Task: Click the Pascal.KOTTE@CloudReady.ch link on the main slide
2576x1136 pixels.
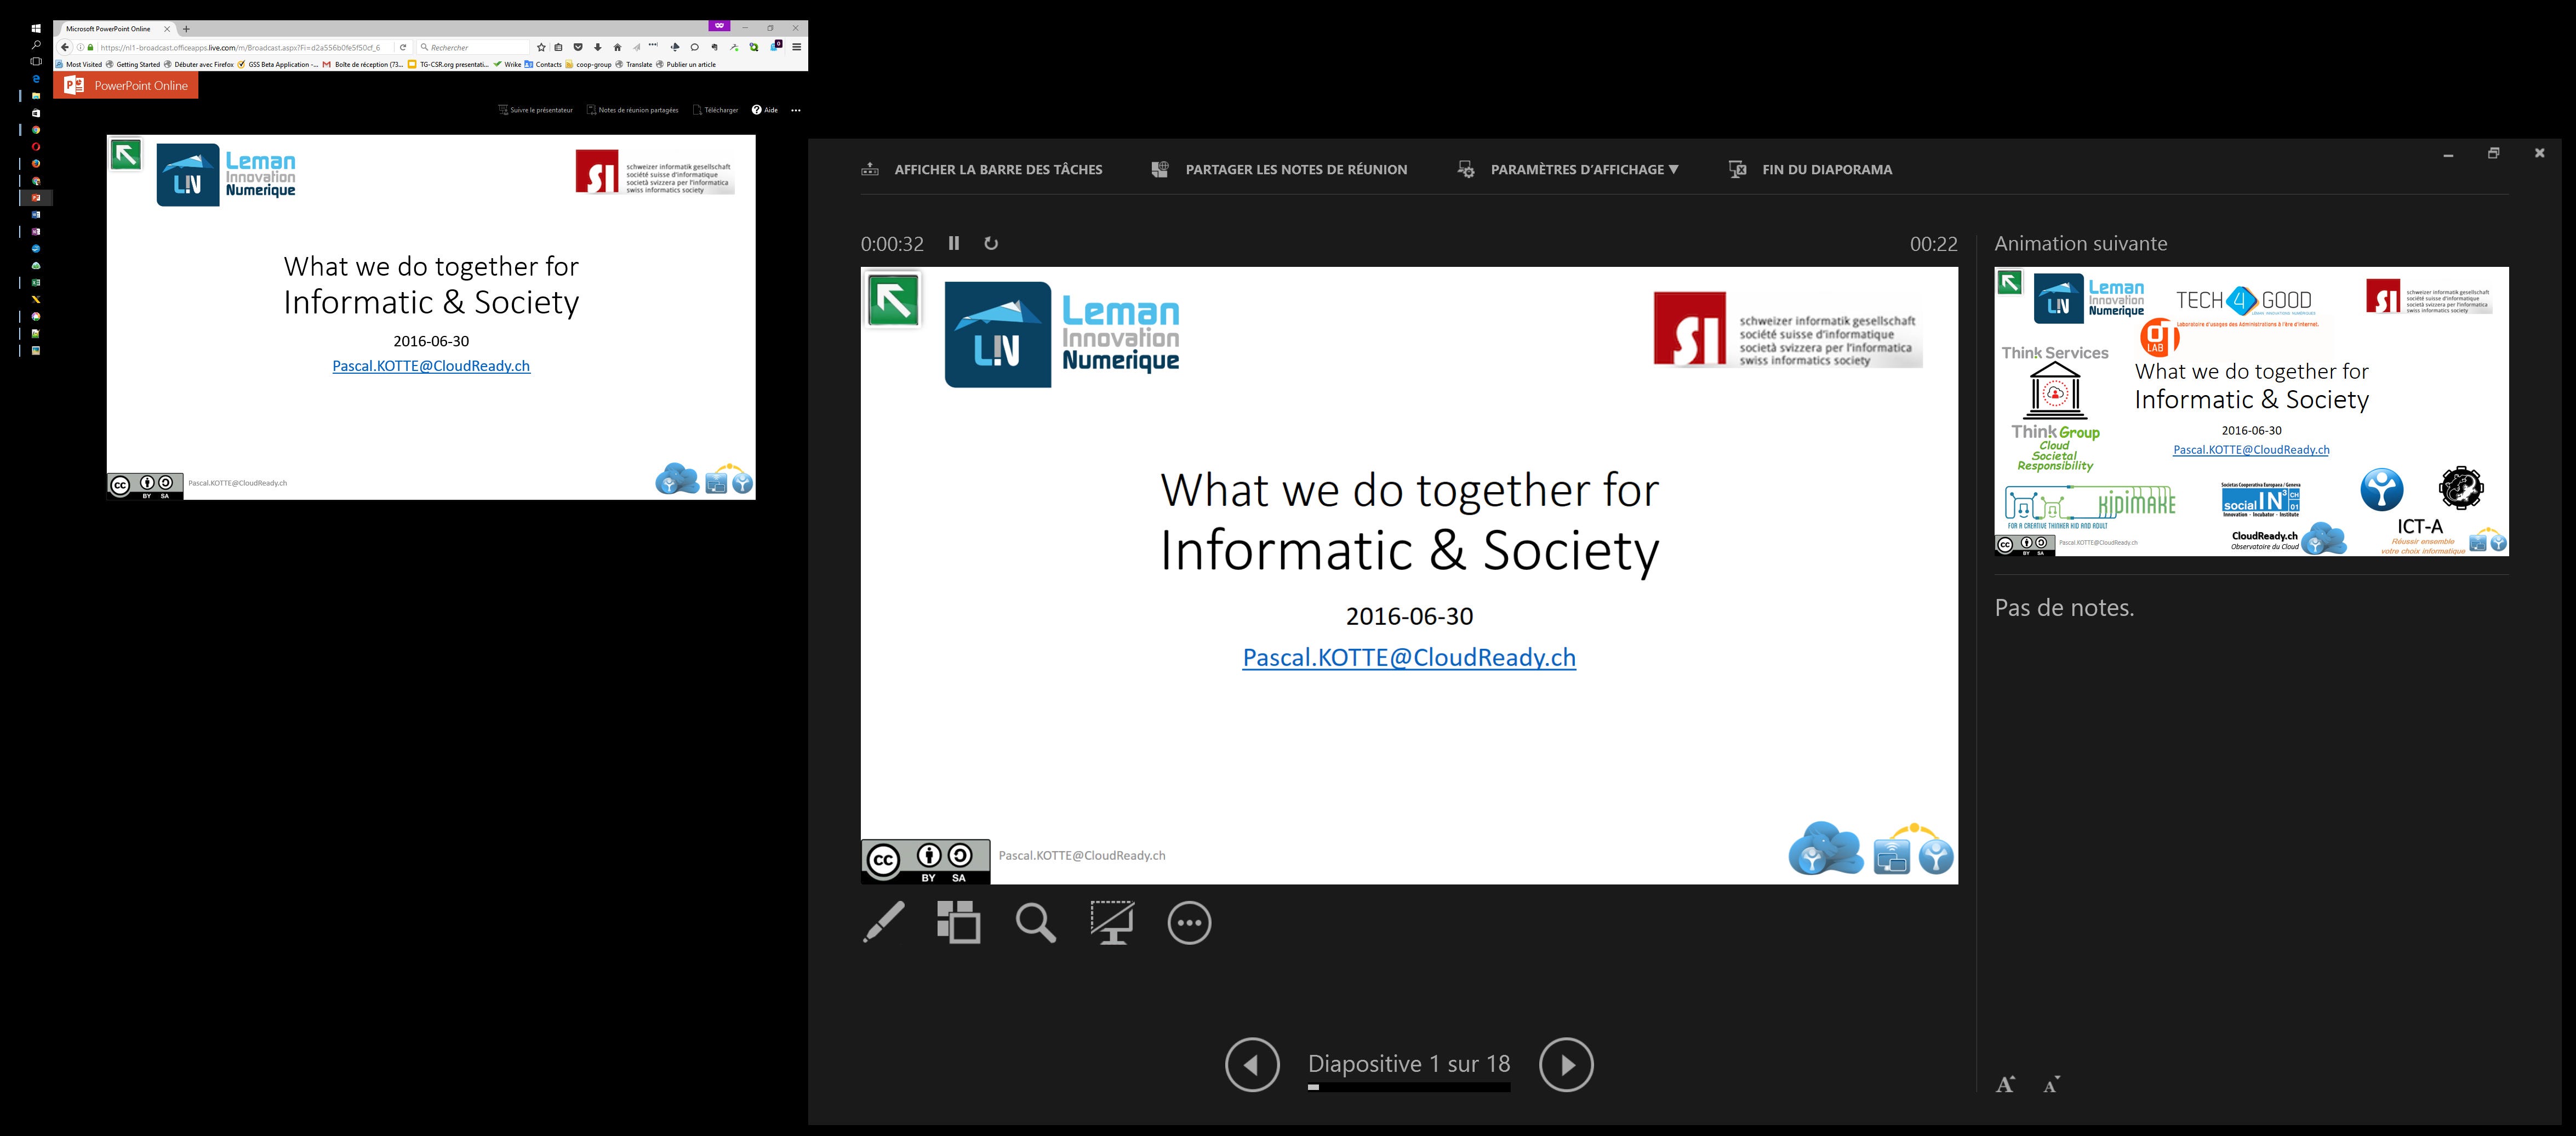Action: 1408,657
